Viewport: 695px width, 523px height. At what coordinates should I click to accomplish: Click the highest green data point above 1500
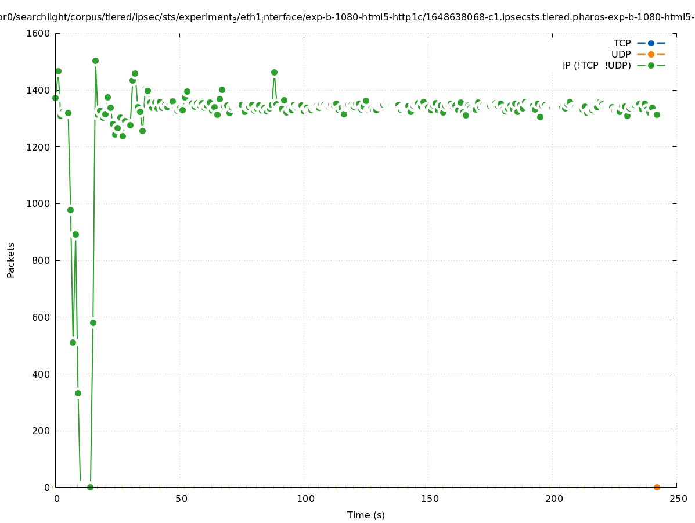(x=95, y=60)
